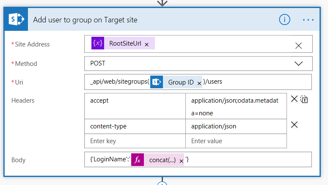Viewport: 328px width, 185px height.
Task: Click the RootSiteUrl variable token
Action: (125, 44)
